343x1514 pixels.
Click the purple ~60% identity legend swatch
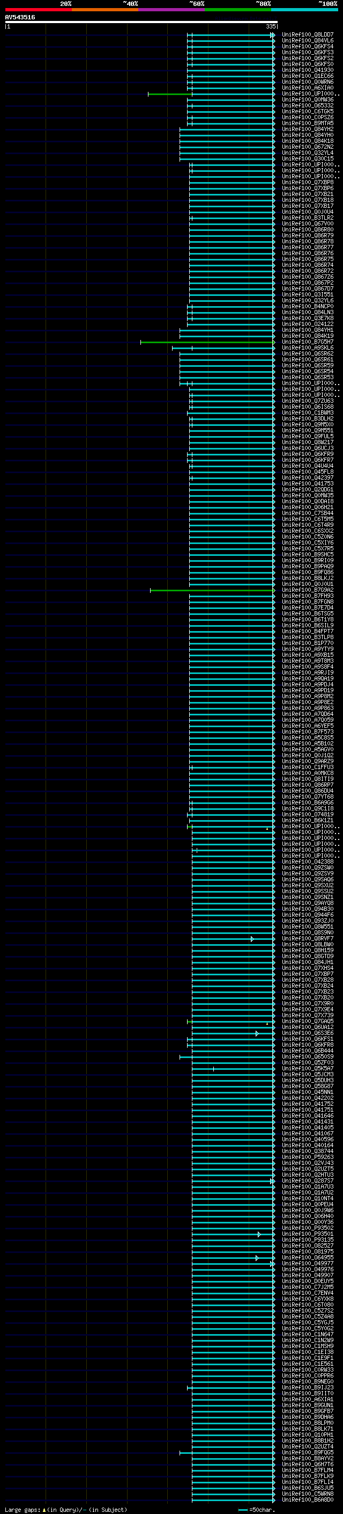click(172, 10)
